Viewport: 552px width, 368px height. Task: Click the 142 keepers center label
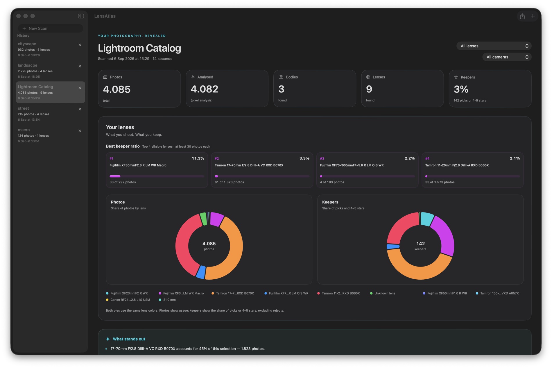(420, 246)
